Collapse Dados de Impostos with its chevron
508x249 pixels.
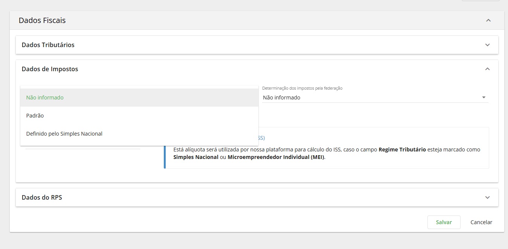487,69
